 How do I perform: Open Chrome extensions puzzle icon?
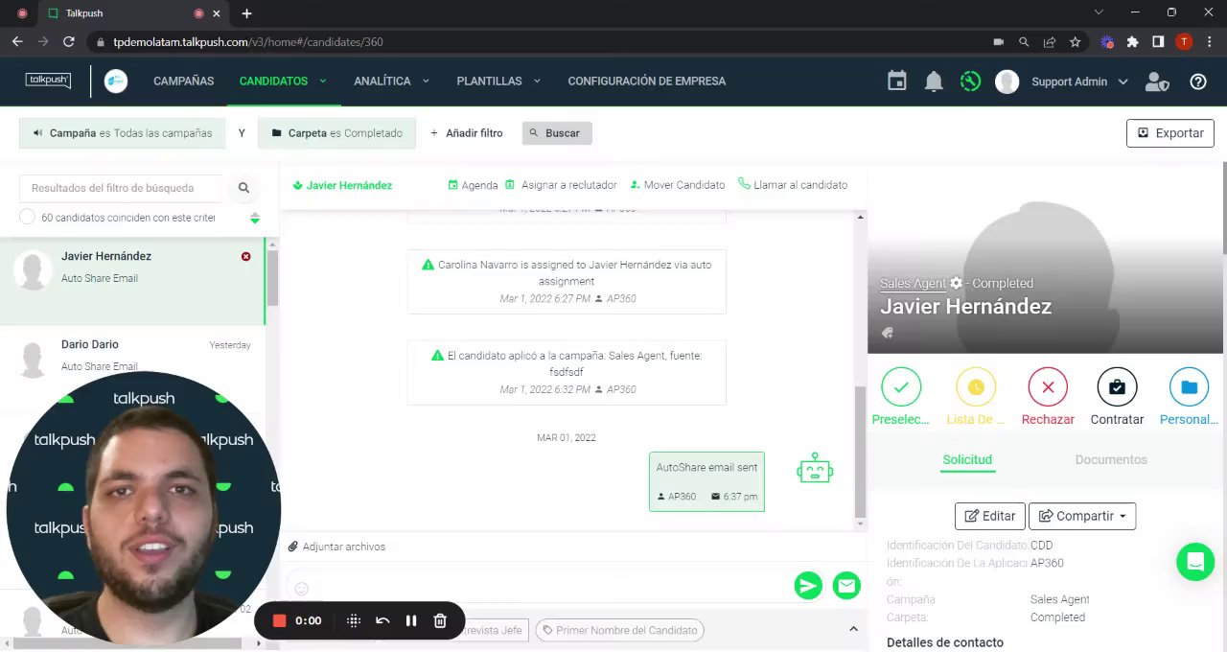pos(1133,42)
